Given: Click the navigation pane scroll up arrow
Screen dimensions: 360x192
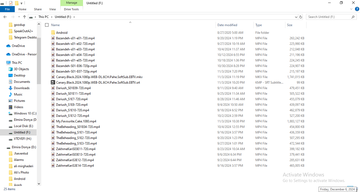Looking at the screenshot, I should (x=39, y=24).
